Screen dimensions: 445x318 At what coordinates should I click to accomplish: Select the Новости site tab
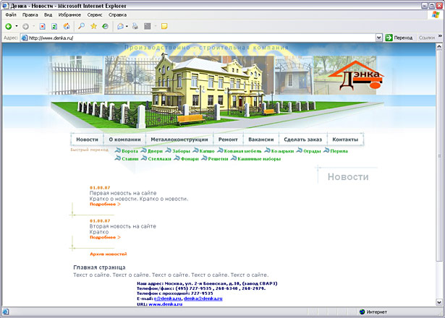click(87, 139)
